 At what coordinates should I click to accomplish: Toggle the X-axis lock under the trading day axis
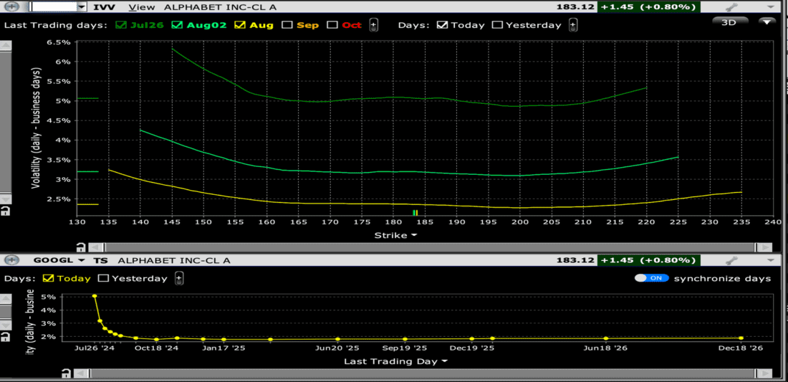[67, 373]
